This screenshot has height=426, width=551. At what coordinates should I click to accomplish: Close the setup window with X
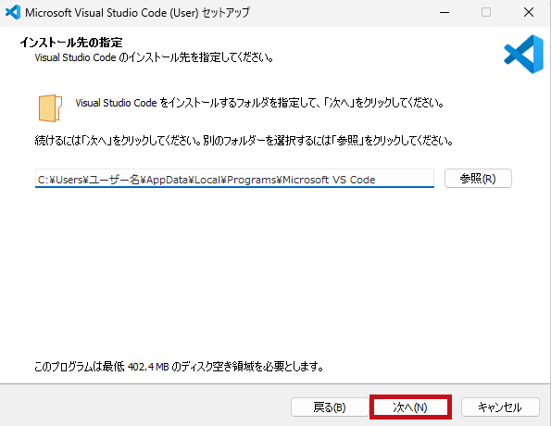pyautogui.click(x=529, y=12)
